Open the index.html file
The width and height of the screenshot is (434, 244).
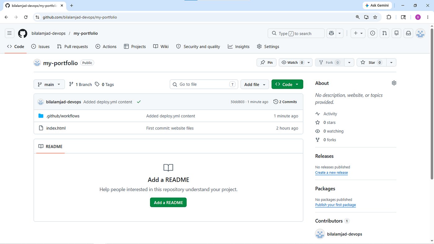point(56,128)
